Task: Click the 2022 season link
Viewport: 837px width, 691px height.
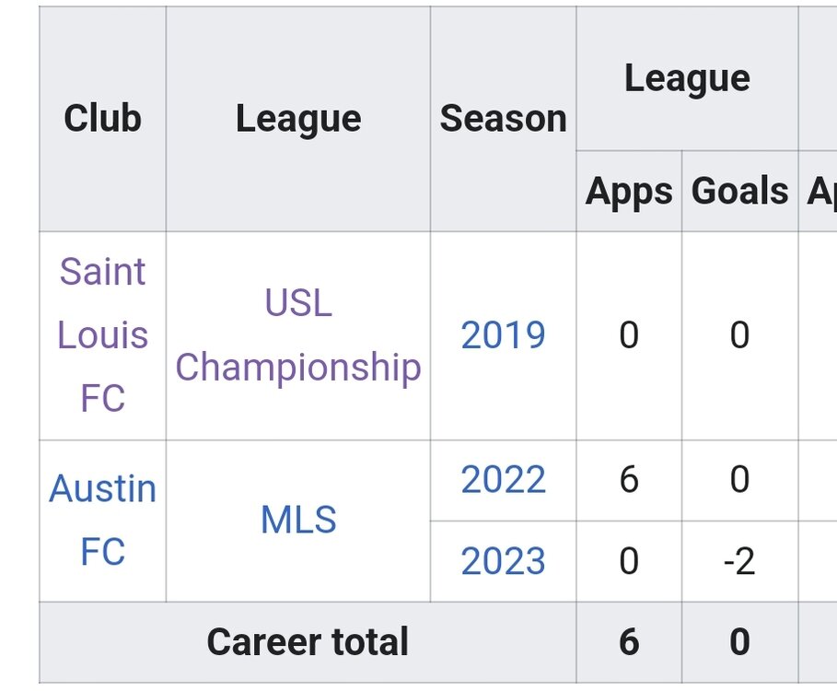Action: [x=503, y=480]
